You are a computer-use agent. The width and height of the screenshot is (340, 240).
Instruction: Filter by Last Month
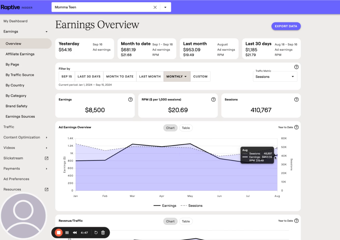pos(150,77)
